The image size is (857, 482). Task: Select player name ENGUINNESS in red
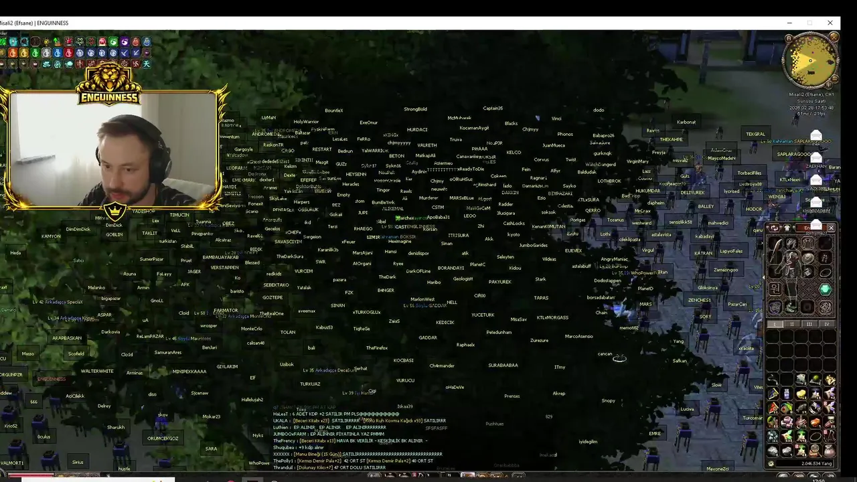[x=52, y=379]
